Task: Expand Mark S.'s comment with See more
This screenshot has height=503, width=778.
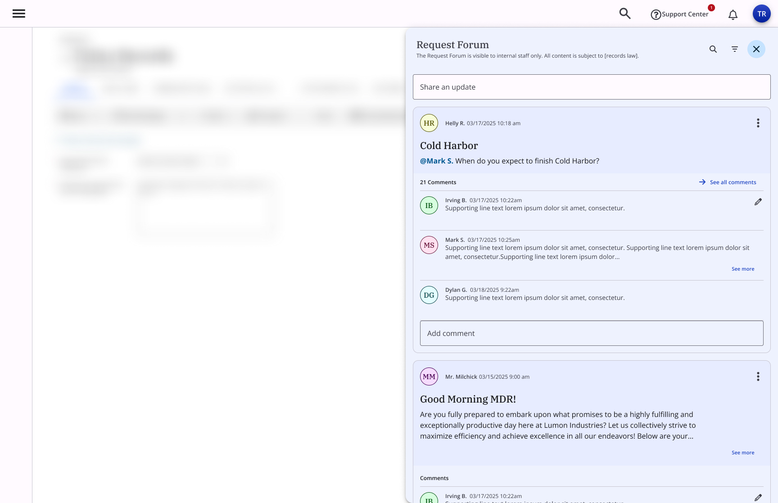Action: click(x=743, y=269)
